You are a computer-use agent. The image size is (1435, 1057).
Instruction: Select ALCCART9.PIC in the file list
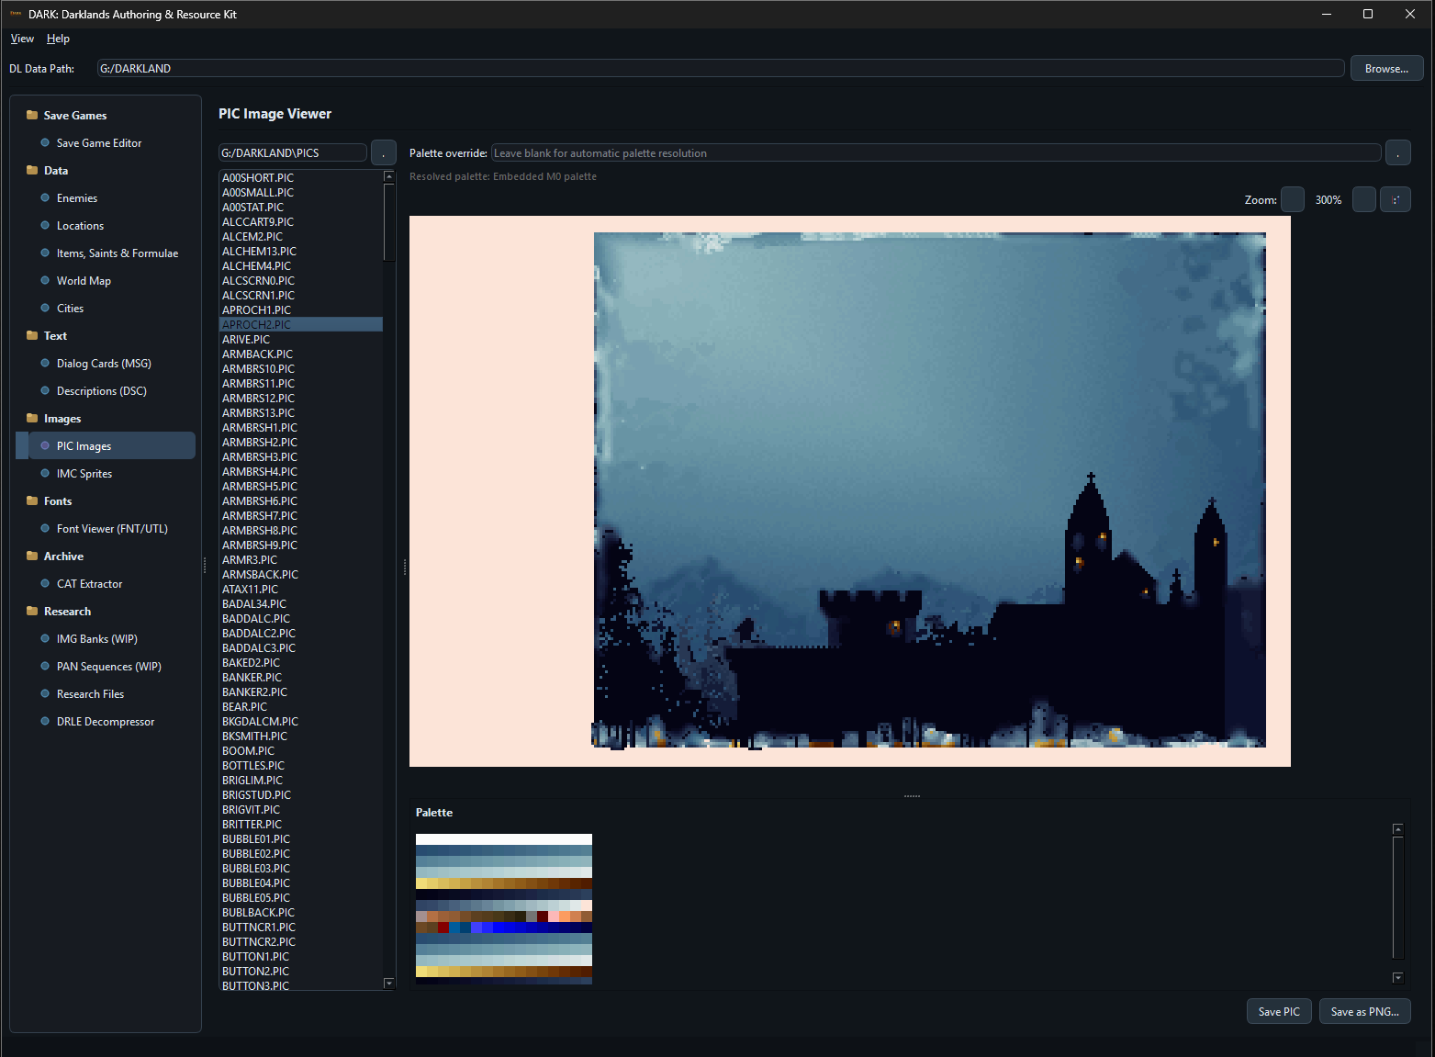pyautogui.click(x=301, y=222)
